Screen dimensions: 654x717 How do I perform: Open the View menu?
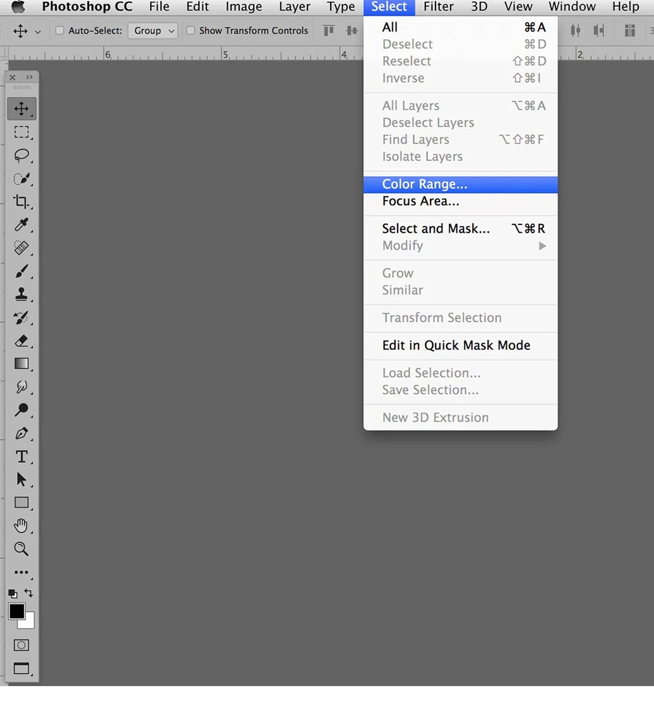pyautogui.click(x=518, y=6)
